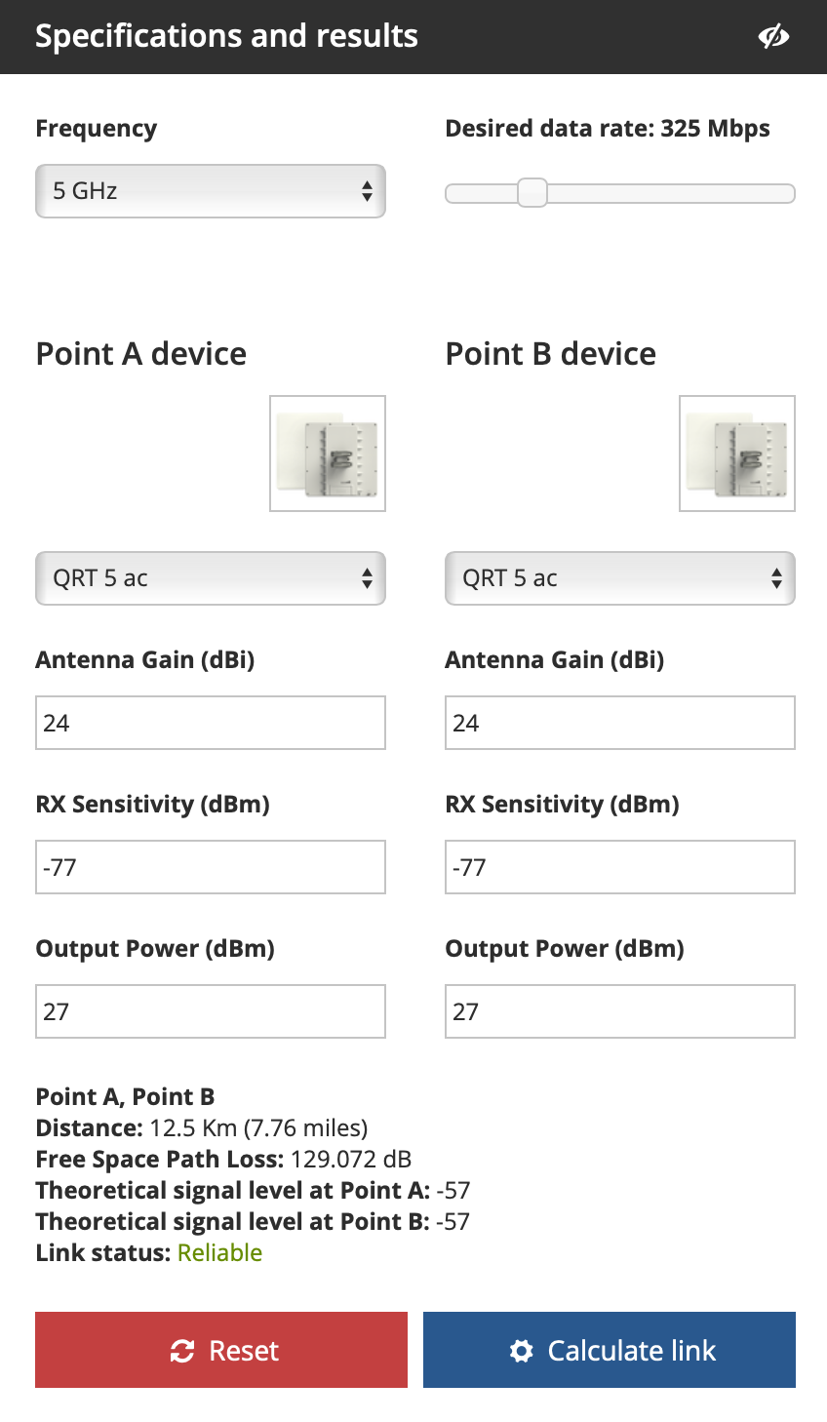Click the gear icon on Calculate link
This screenshot has width=827, height=1422.
tap(522, 1351)
